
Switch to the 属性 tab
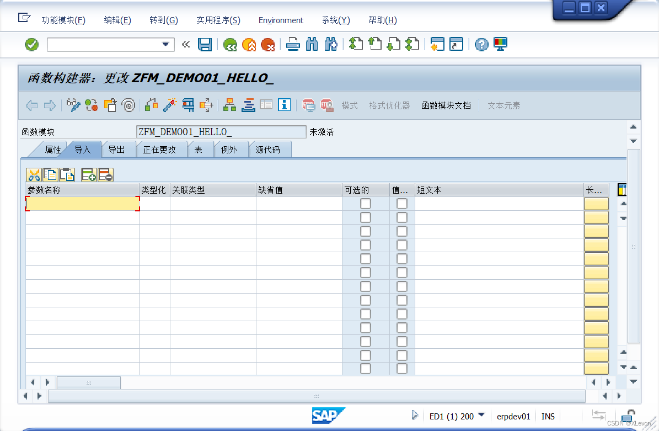(x=52, y=150)
